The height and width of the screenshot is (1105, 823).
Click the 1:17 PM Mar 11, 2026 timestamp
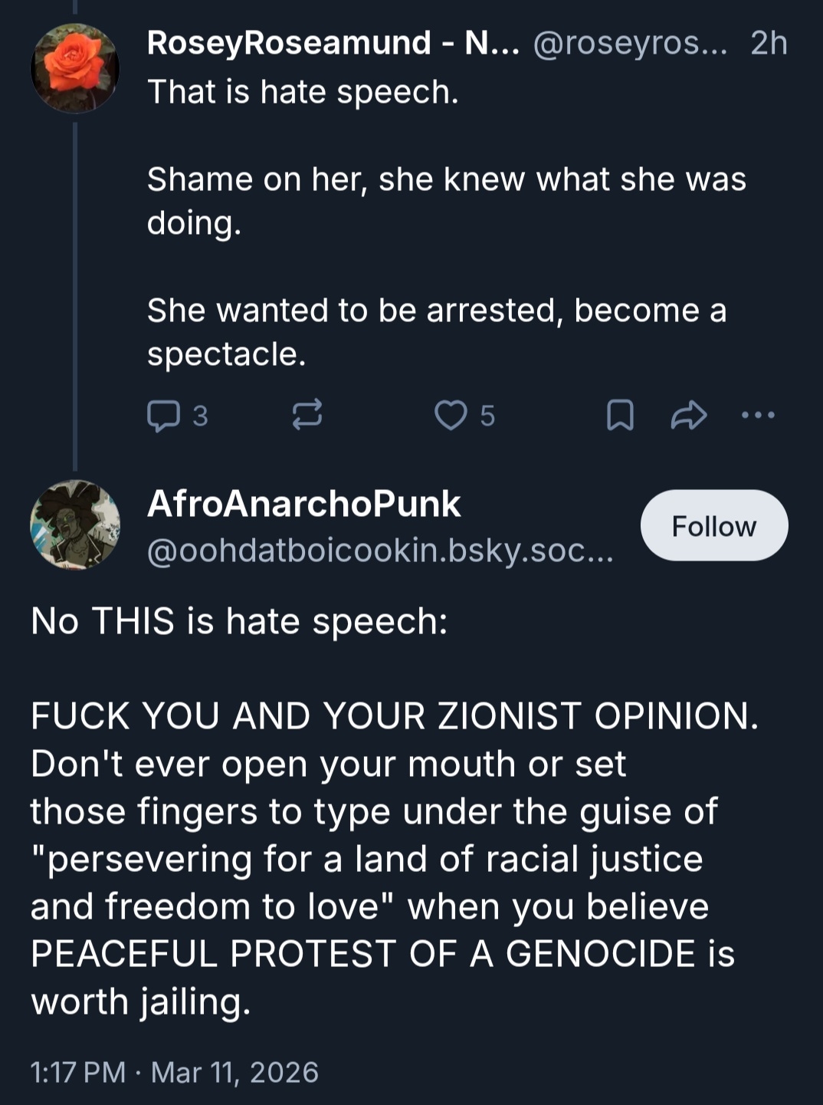tap(174, 1071)
